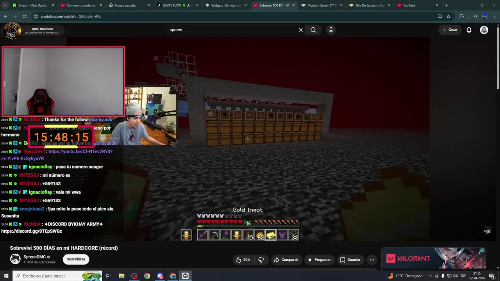The height and width of the screenshot is (281, 500).
Task: Click emejotaaa2 username in chat overlay
Action: point(32,209)
